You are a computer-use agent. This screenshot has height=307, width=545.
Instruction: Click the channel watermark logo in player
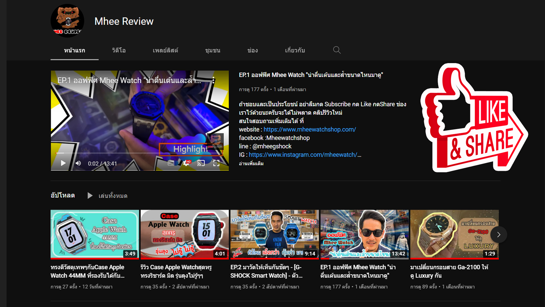pos(215,141)
